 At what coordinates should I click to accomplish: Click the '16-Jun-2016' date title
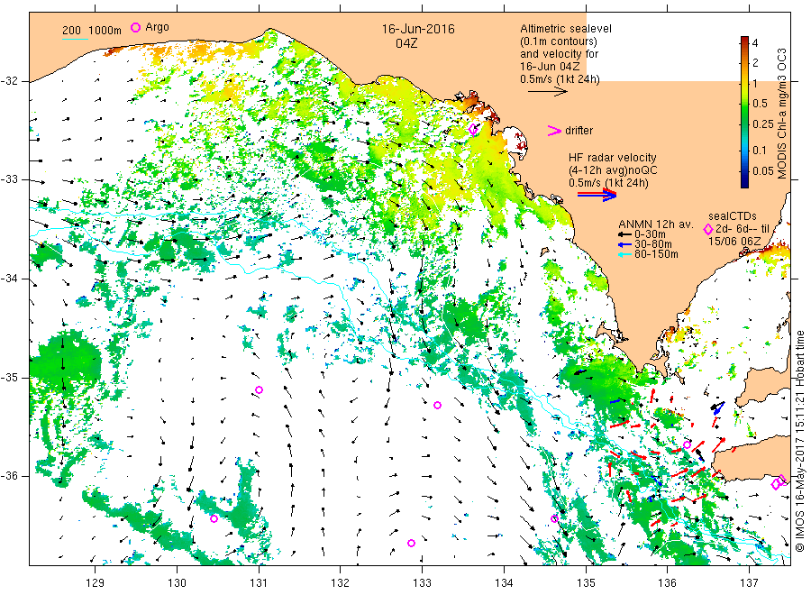click(418, 29)
